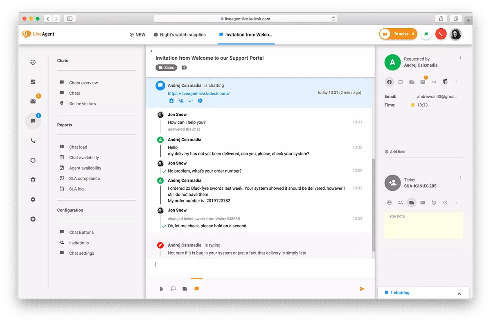Open the email Tickets inbox icon

coord(33,101)
